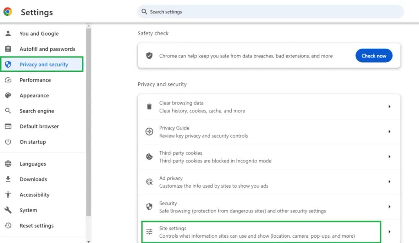The height and width of the screenshot is (243, 419).
Task: Click the Safety check shield icon
Action: (x=149, y=56)
